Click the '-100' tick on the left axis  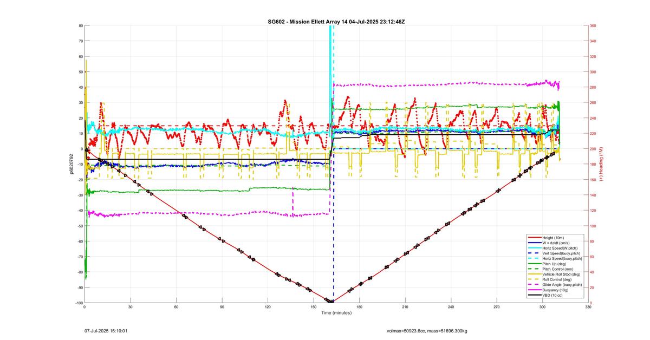[x=79, y=303]
